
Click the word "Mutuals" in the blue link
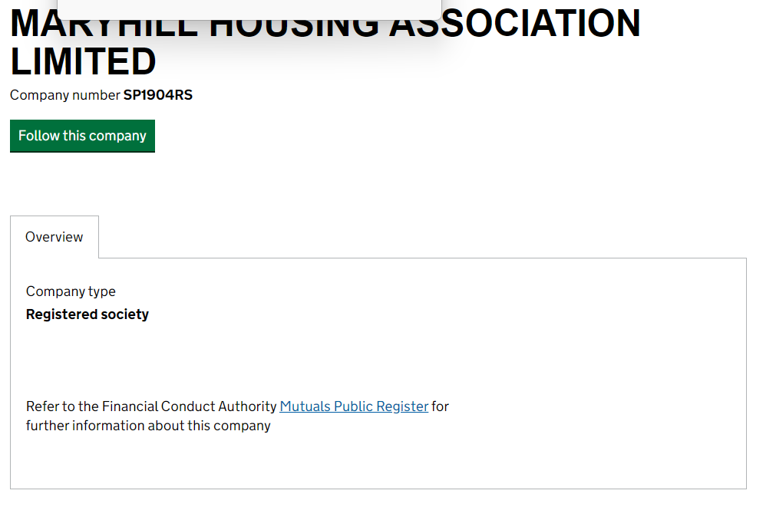click(x=305, y=406)
